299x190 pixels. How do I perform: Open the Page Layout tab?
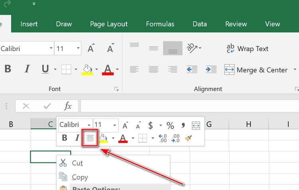coord(109,24)
